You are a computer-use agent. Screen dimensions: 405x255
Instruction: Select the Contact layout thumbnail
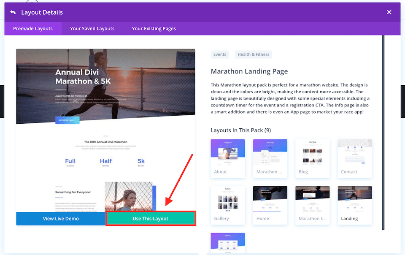point(354,158)
